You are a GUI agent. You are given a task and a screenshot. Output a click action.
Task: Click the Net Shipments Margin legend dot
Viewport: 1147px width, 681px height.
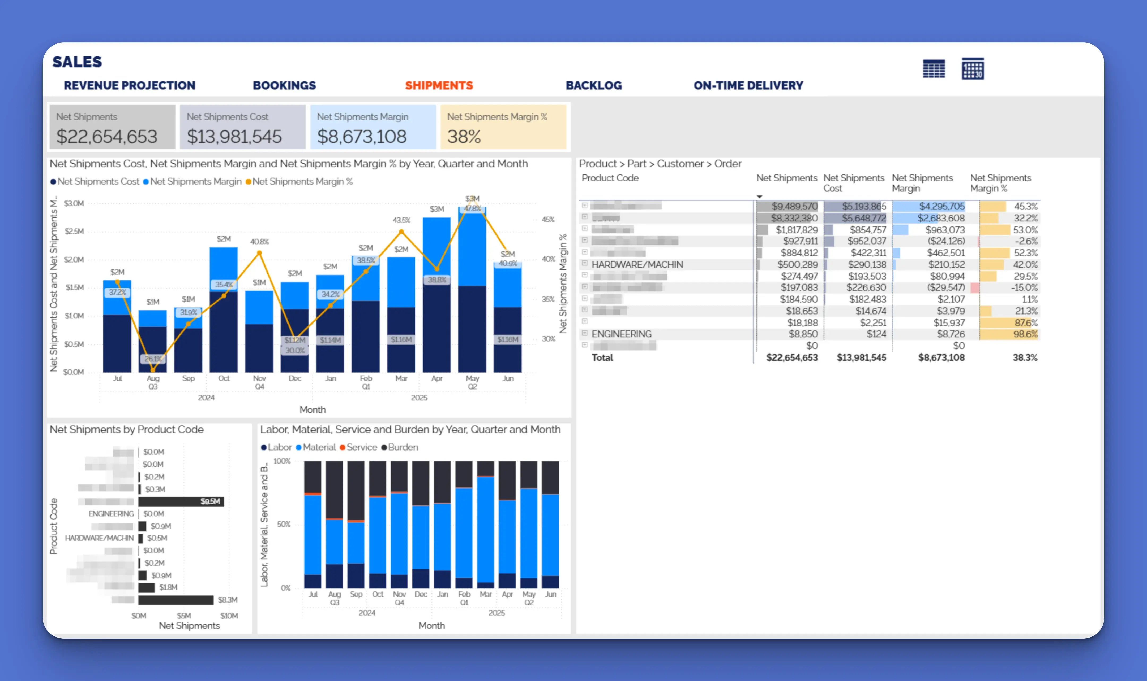(146, 181)
